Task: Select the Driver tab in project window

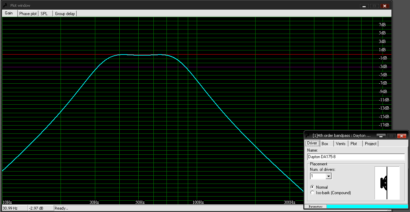Action: (x=312, y=143)
